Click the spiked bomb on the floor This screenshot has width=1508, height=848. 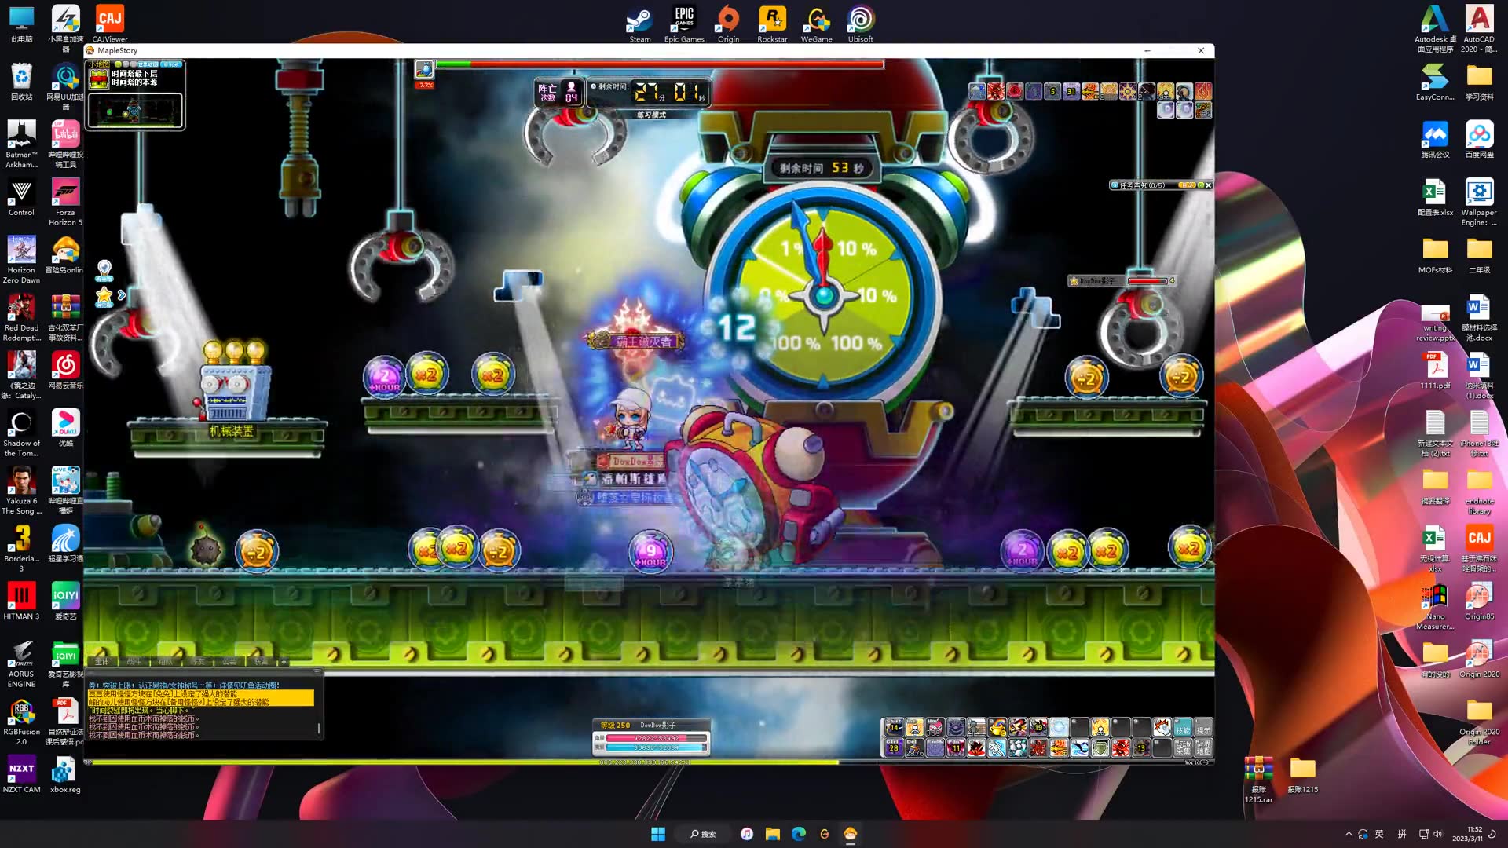(207, 549)
